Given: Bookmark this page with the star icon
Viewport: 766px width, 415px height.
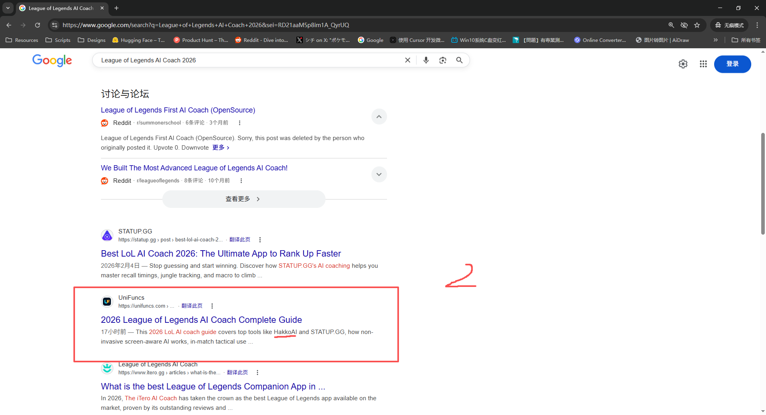Looking at the screenshot, I should point(697,25).
